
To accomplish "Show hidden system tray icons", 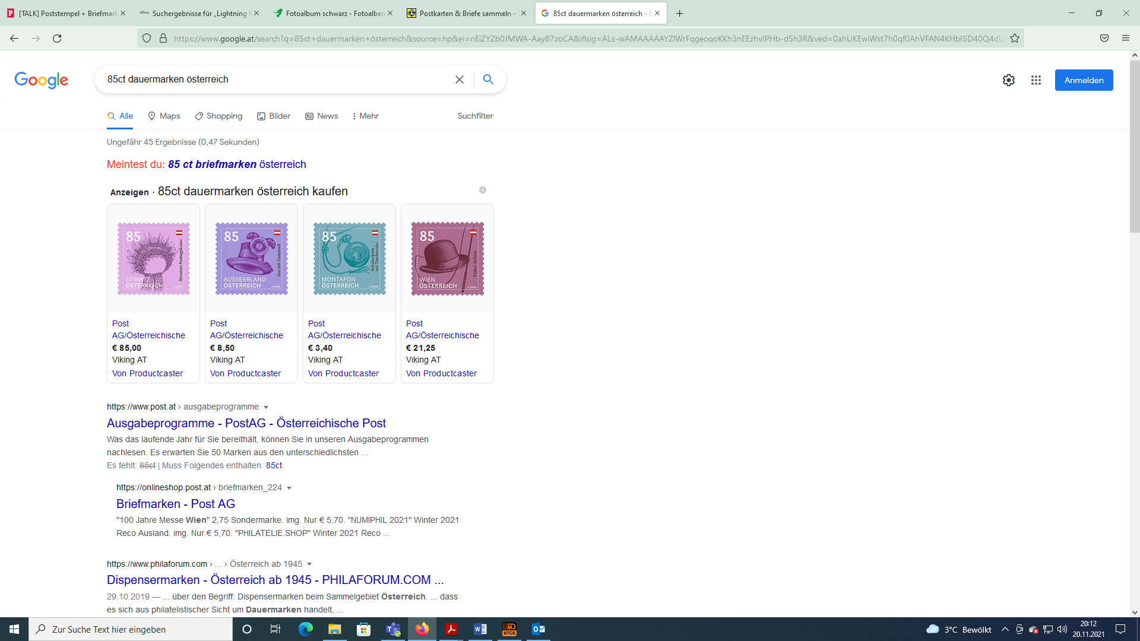I will tap(1005, 629).
